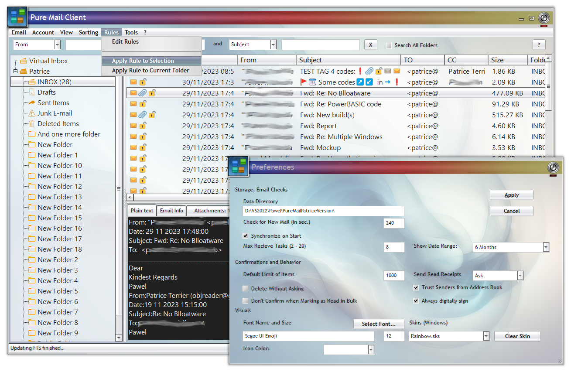This screenshot has height=372, width=571.
Task: Click the down arrow of the folder tree scrollbar
Action: [x=119, y=338]
